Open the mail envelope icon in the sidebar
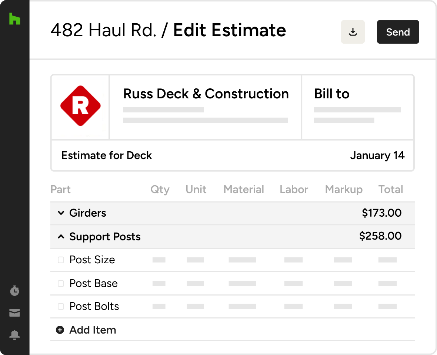The width and height of the screenshot is (437, 355). point(14,313)
